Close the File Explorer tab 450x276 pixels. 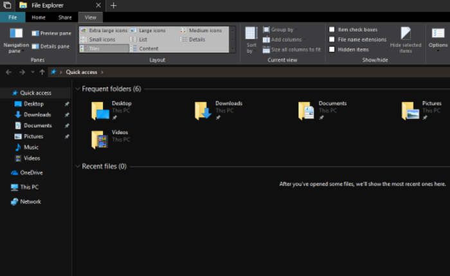coord(98,5)
